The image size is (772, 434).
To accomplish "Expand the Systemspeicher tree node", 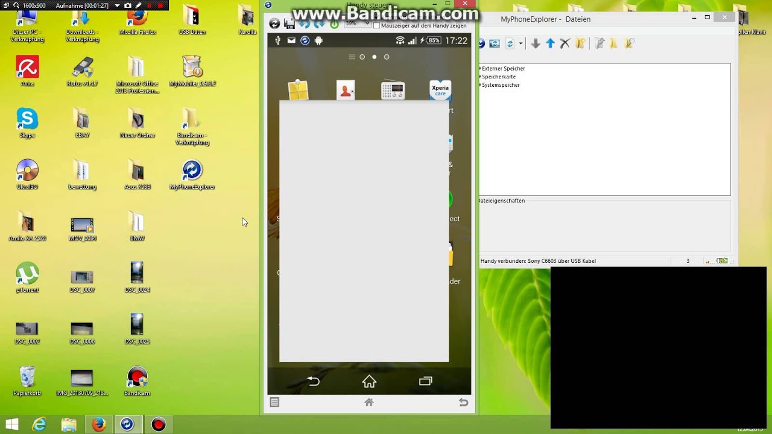I will 480,85.
